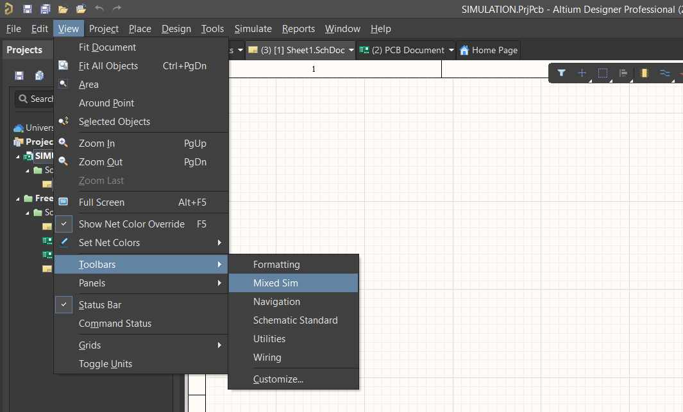Viewport: 683px width, 412px height.
Task: Enable the Utilities toolbar
Action: pos(293,338)
